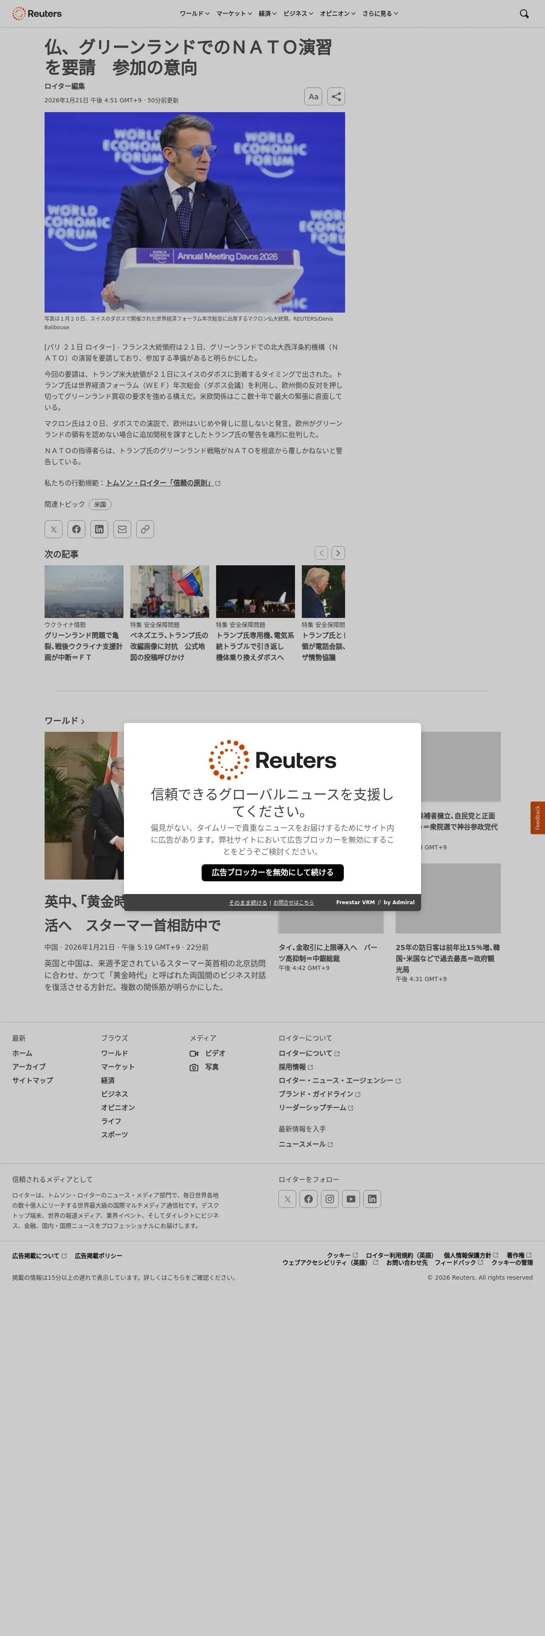This screenshot has height=1636, width=545.
Task: Click お問合せはこちら link in popup
Action: coord(293,903)
